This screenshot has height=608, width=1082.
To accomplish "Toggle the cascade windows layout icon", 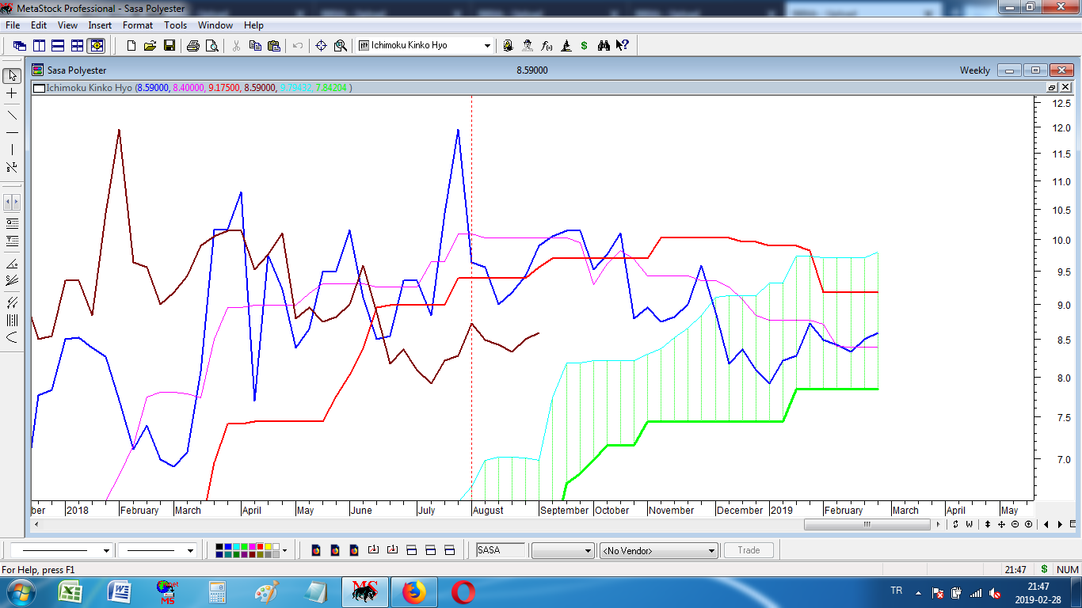I will coord(20,46).
